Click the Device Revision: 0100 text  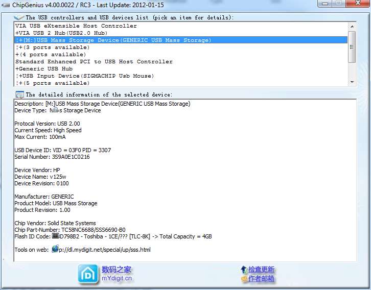[41, 183]
